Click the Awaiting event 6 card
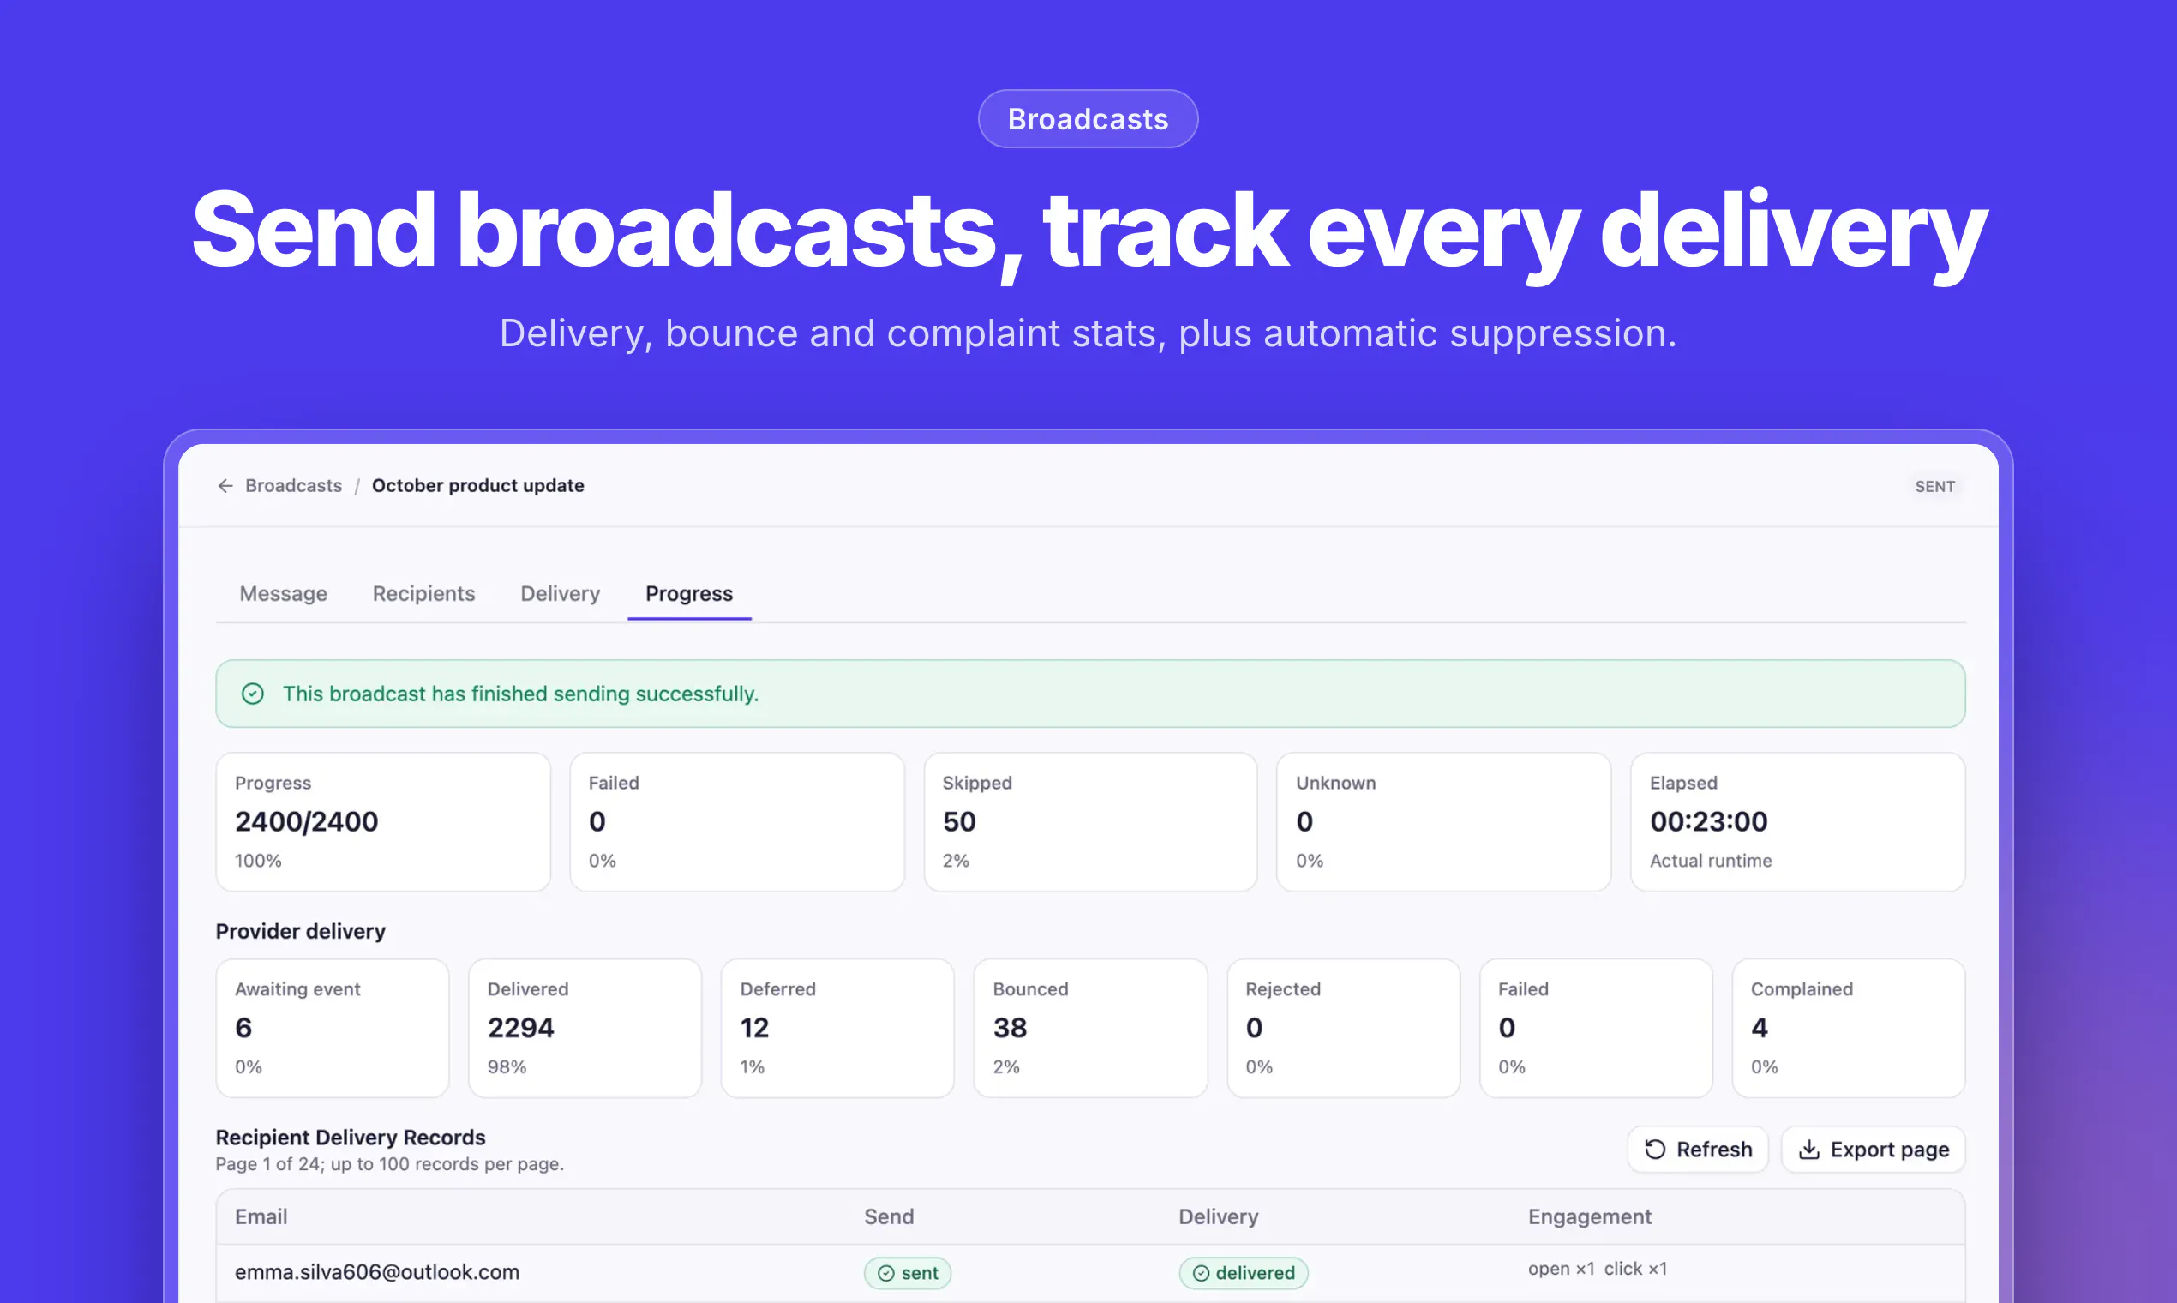The height and width of the screenshot is (1303, 2177). pyautogui.click(x=333, y=1028)
